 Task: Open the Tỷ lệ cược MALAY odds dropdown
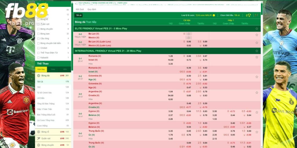click(205, 15)
